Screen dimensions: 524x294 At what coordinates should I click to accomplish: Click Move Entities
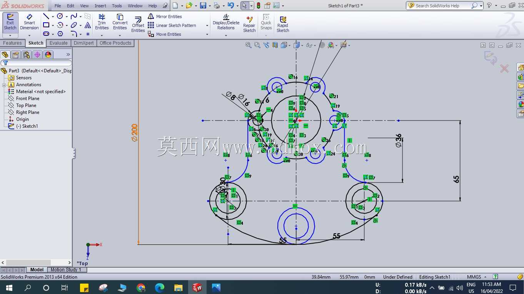point(164,34)
